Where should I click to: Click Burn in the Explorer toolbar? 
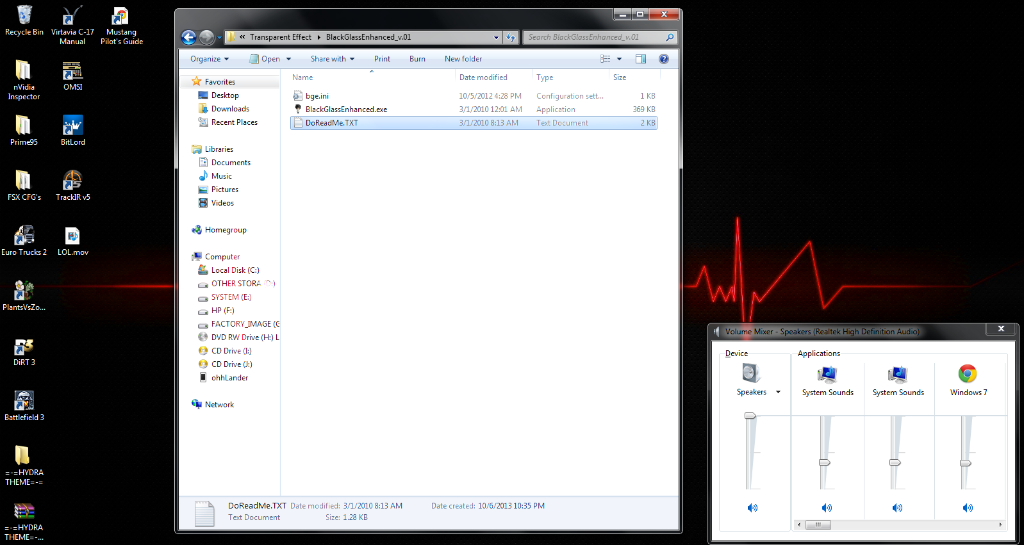(417, 59)
